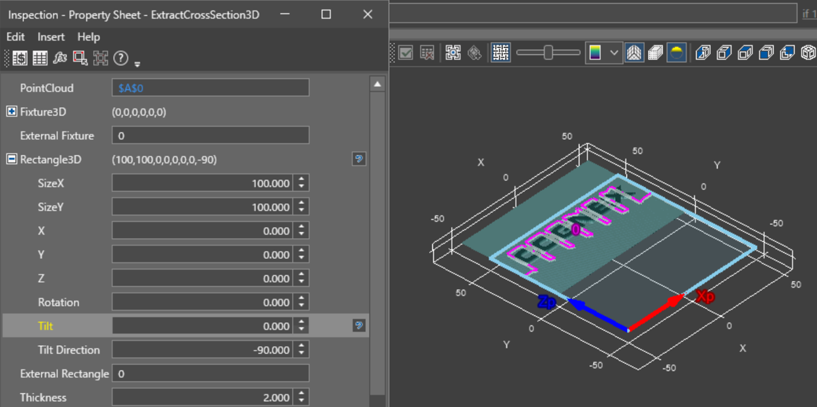Click the graphic edit button beside Rectangle3D
The width and height of the screenshot is (817, 407).
[359, 159]
